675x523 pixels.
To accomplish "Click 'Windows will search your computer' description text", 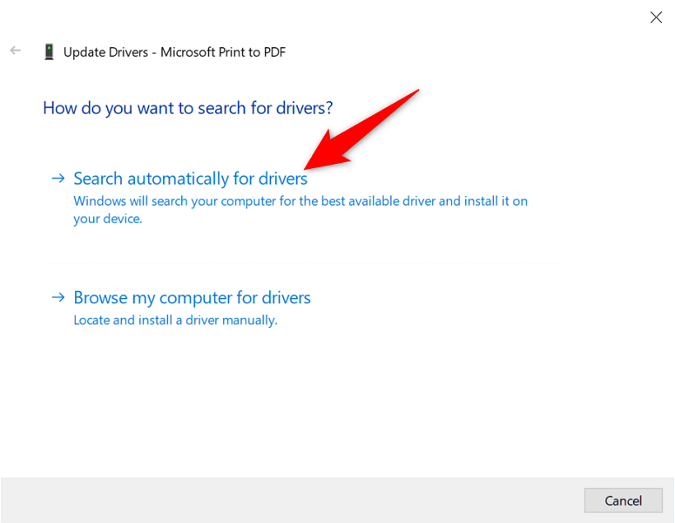I will [x=300, y=210].
